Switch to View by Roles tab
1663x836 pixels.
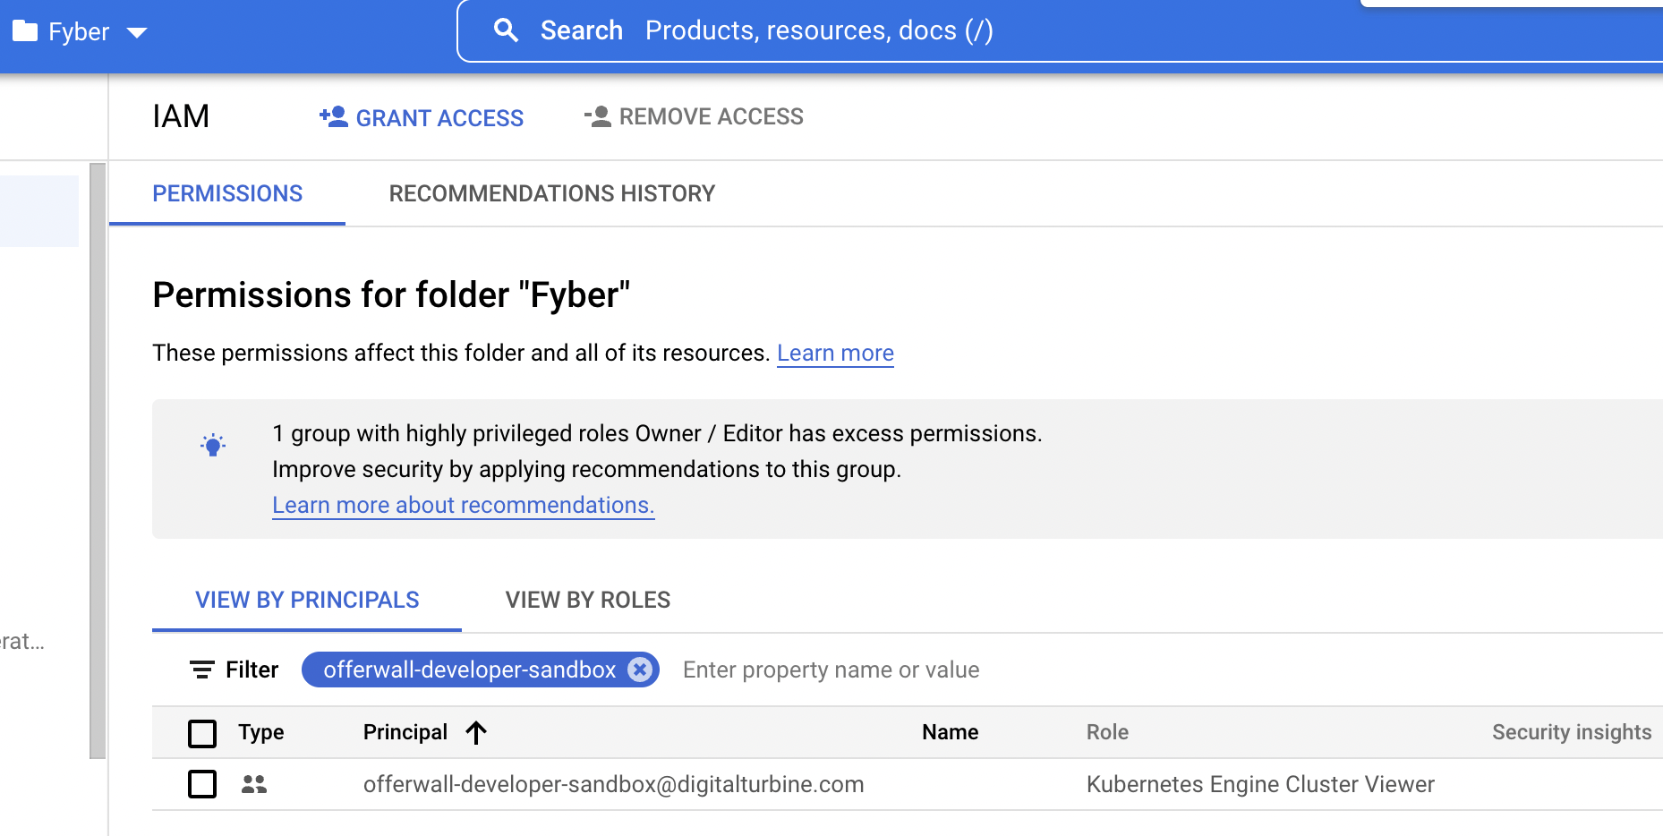click(x=587, y=600)
